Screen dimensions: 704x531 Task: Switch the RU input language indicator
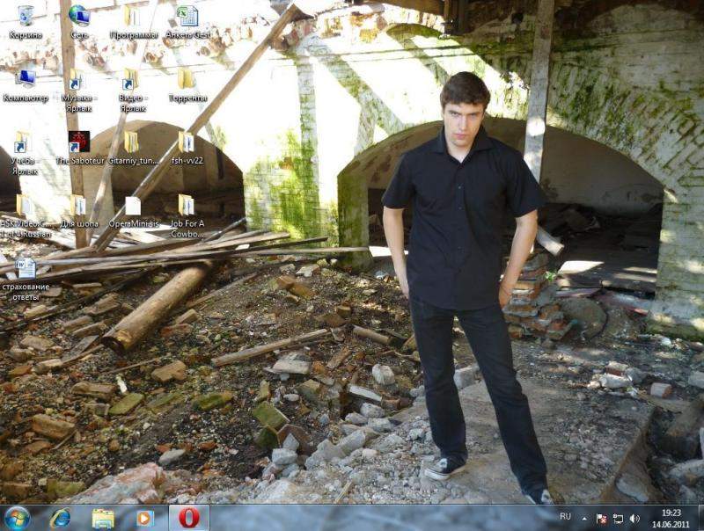tap(565, 517)
